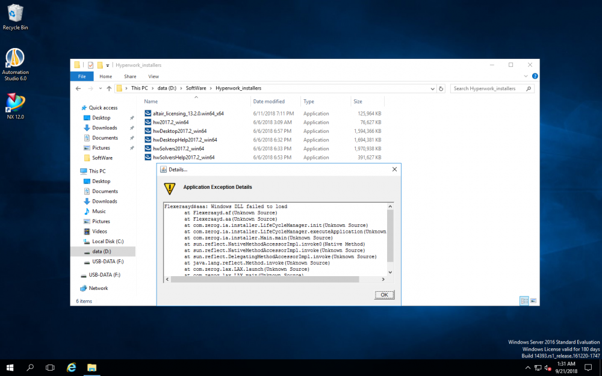Image resolution: width=602 pixels, height=376 pixels.
Task: Open Automation Studio 6.0 desktop shortcut
Action: pos(15,64)
